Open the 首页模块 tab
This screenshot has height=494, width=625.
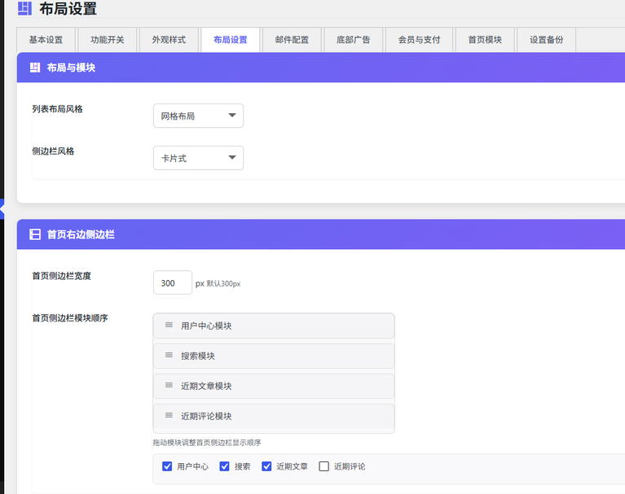(485, 40)
